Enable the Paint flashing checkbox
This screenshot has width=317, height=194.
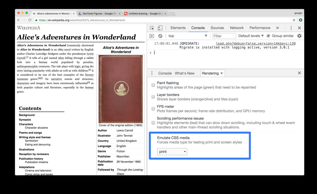153,85
